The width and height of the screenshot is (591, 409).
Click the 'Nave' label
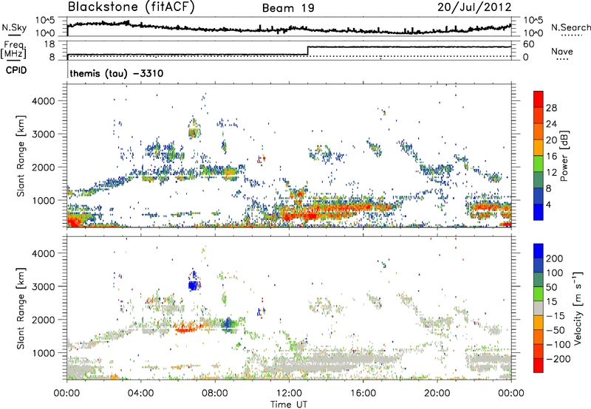coord(562,51)
